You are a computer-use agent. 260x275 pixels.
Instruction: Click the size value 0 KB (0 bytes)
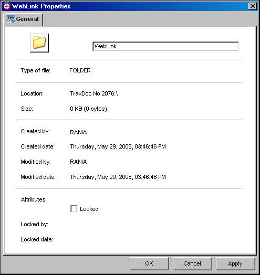[x=88, y=109]
